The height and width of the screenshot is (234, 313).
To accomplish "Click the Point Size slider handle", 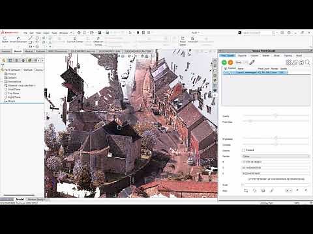I will point(250,121).
